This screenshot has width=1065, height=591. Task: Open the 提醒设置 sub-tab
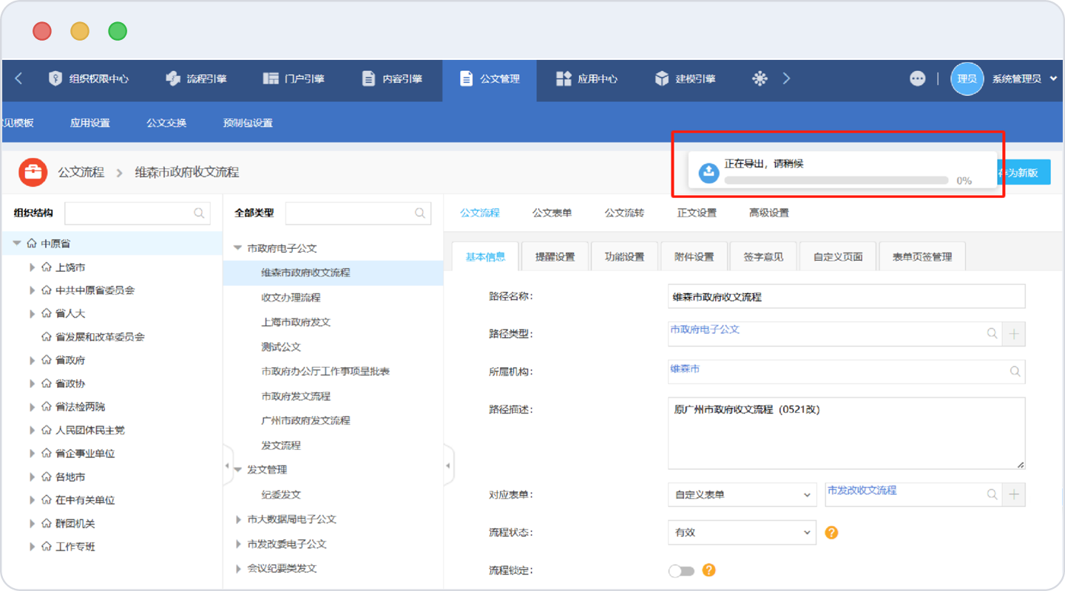[x=555, y=256]
